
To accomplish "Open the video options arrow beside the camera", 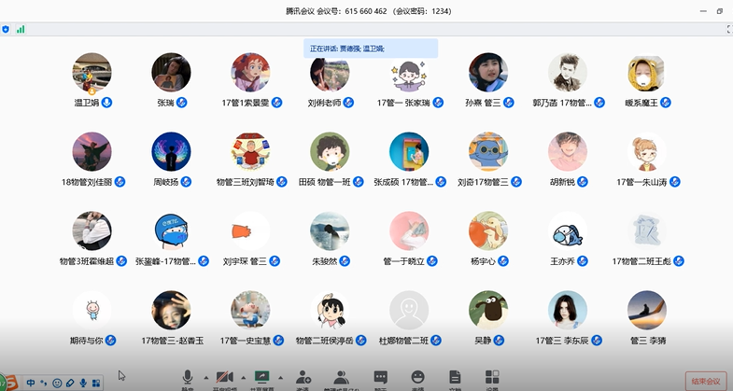I will [x=244, y=378].
